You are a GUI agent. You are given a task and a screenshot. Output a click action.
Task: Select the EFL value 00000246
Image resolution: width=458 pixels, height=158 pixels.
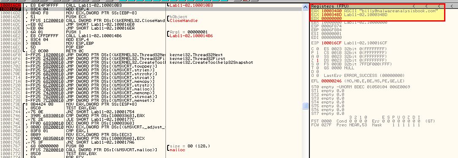pyautogui.click(x=331, y=81)
